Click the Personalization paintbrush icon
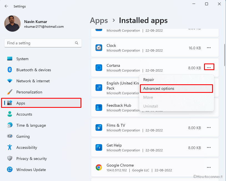 point(10,92)
